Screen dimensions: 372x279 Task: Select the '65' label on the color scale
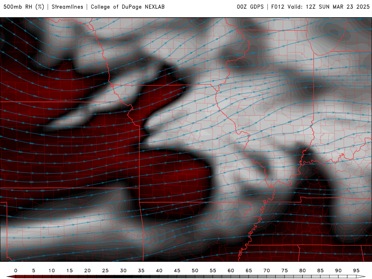249,271
